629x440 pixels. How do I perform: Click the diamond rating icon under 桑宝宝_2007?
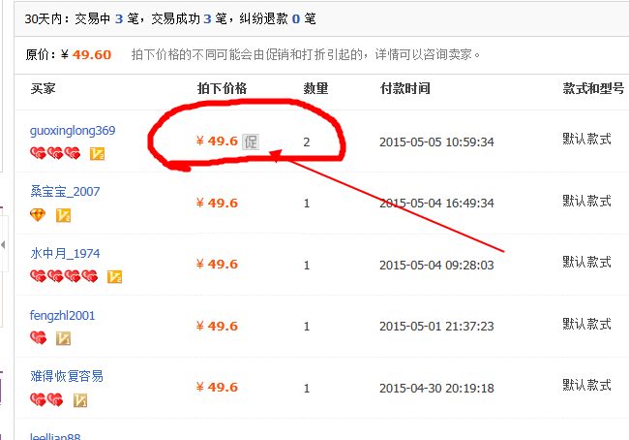coord(38,214)
